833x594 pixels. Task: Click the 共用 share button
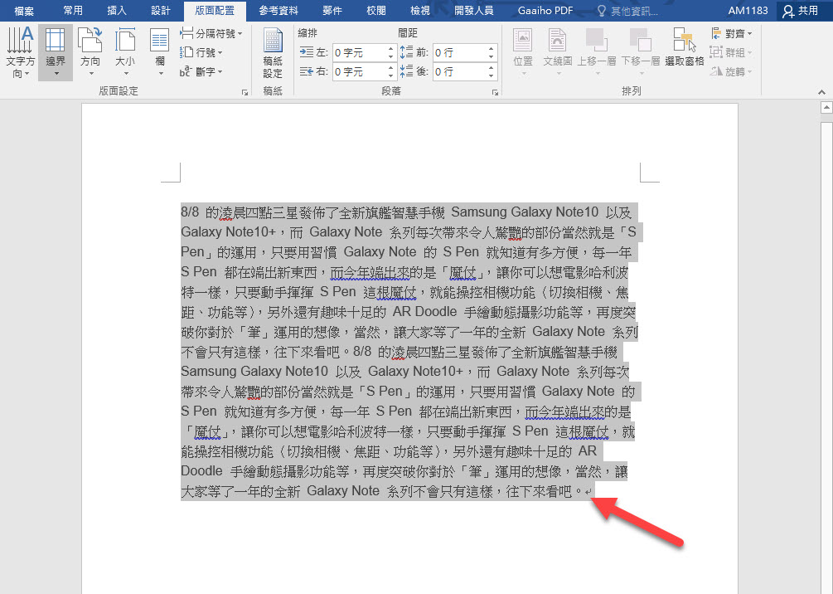coord(800,11)
